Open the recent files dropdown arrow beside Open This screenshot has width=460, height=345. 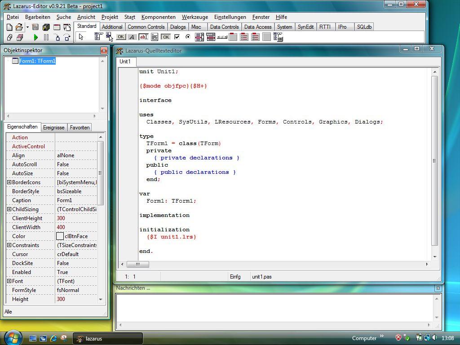pos(27,27)
